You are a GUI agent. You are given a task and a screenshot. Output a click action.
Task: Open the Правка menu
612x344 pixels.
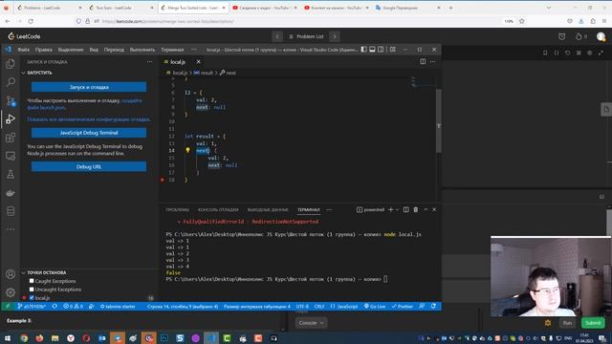tap(44, 50)
